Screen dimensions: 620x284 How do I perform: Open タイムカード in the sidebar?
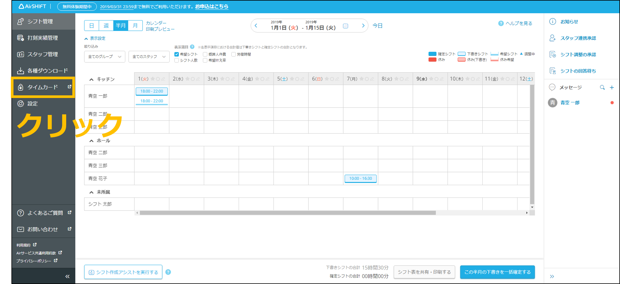(43, 87)
